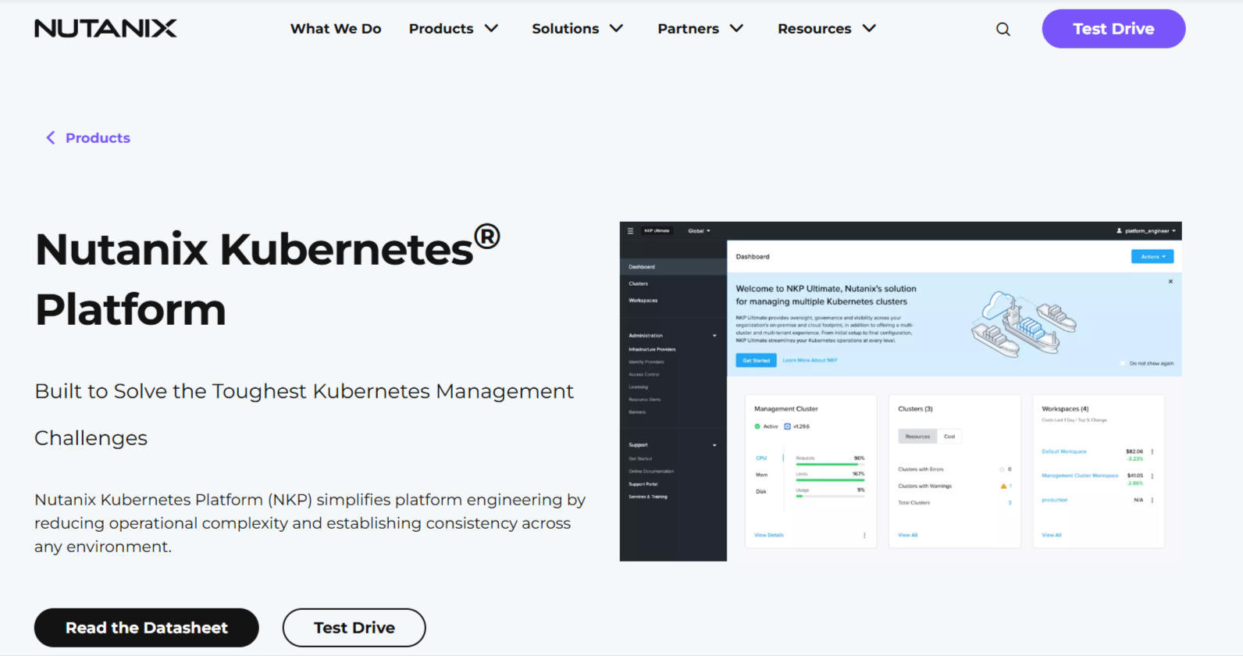
Task: Click the paragraph starting 'Nutanix Kubernetes Platform (NKP) simplifies'
Action: point(310,523)
